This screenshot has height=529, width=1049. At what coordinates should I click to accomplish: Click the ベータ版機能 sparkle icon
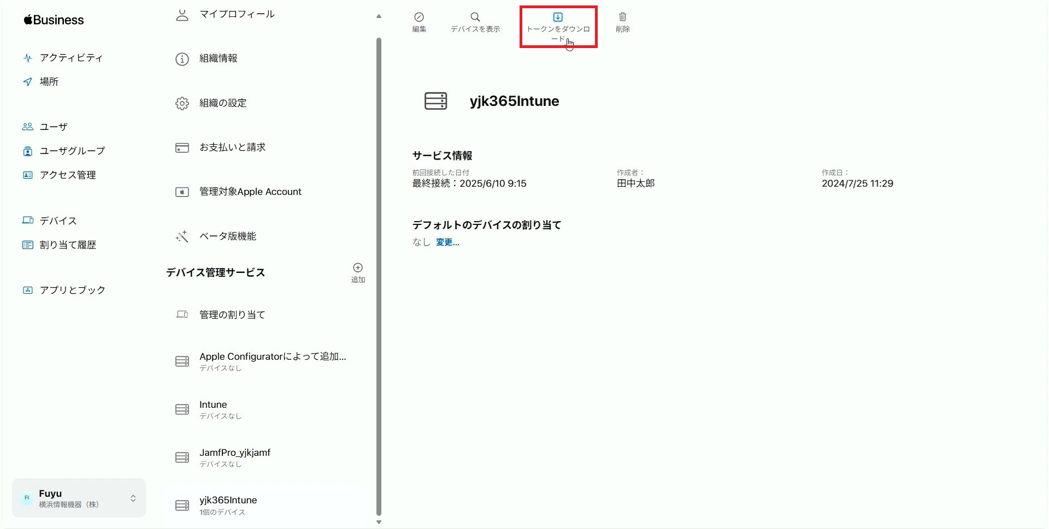pyautogui.click(x=182, y=236)
